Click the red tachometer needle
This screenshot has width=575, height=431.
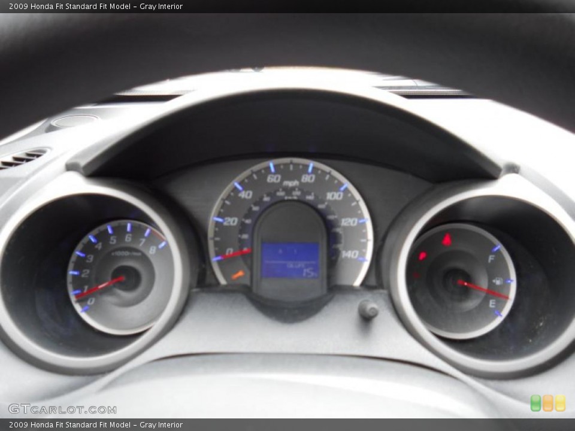[100, 287]
